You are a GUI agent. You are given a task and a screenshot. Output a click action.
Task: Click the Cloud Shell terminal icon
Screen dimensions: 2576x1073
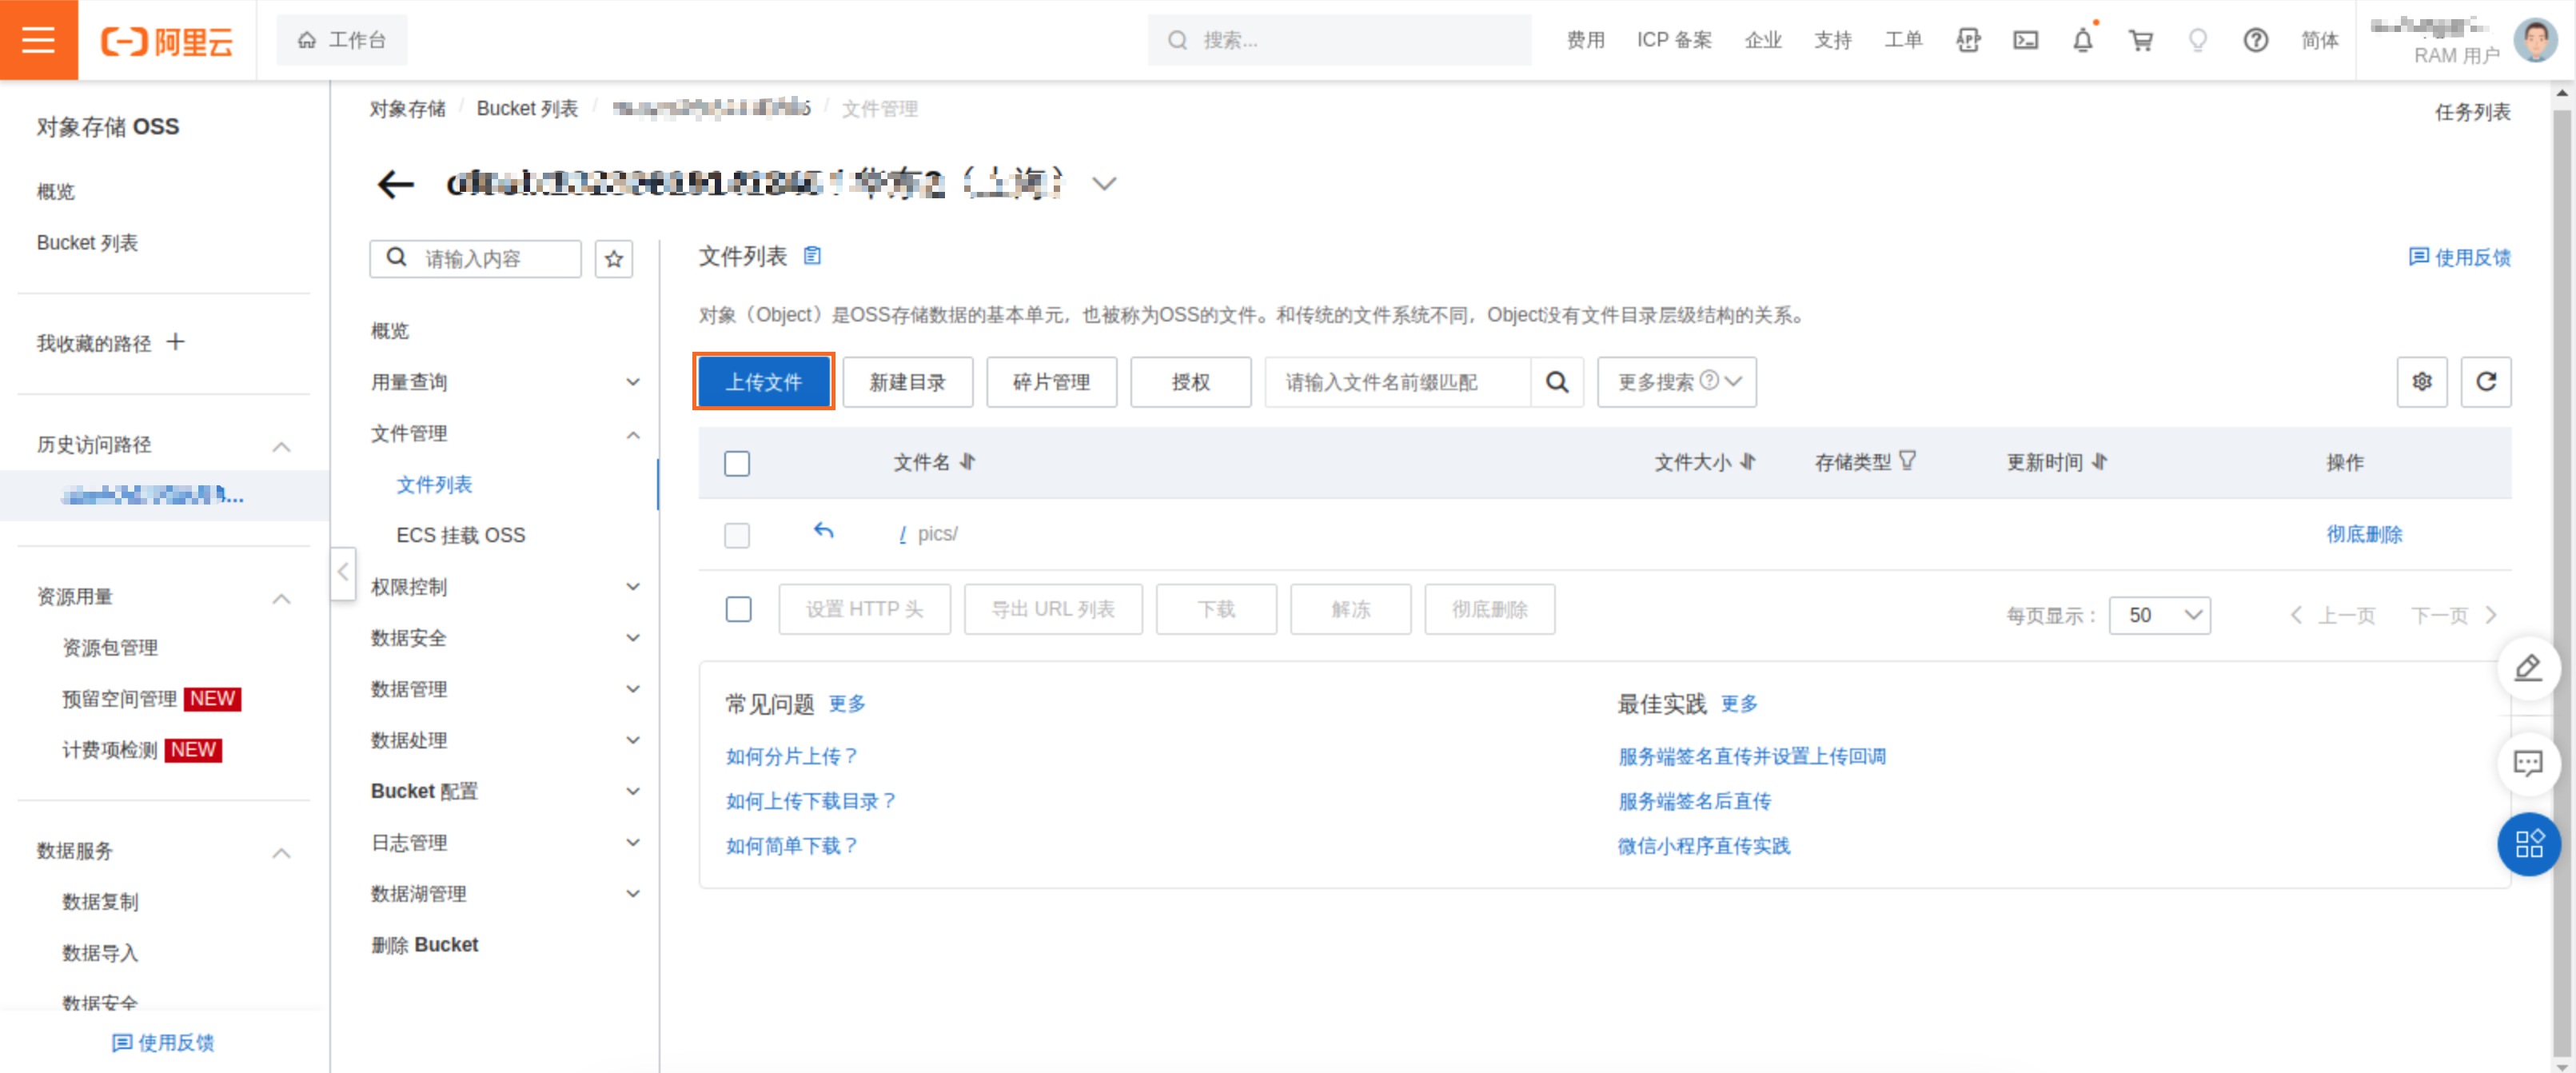pos(2025,40)
